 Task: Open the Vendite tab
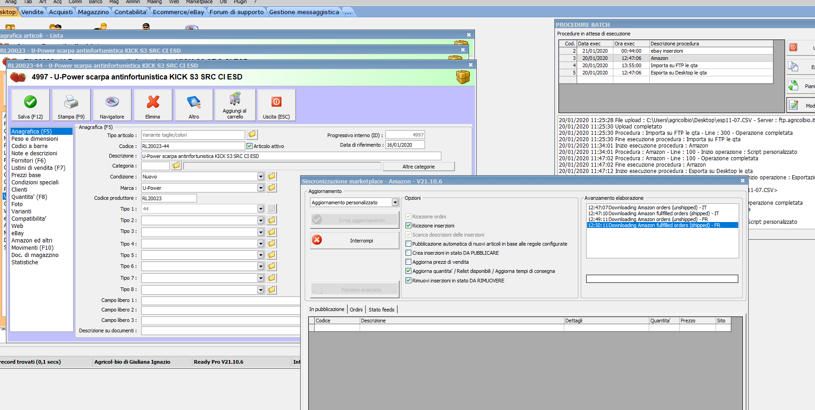[33, 12]
